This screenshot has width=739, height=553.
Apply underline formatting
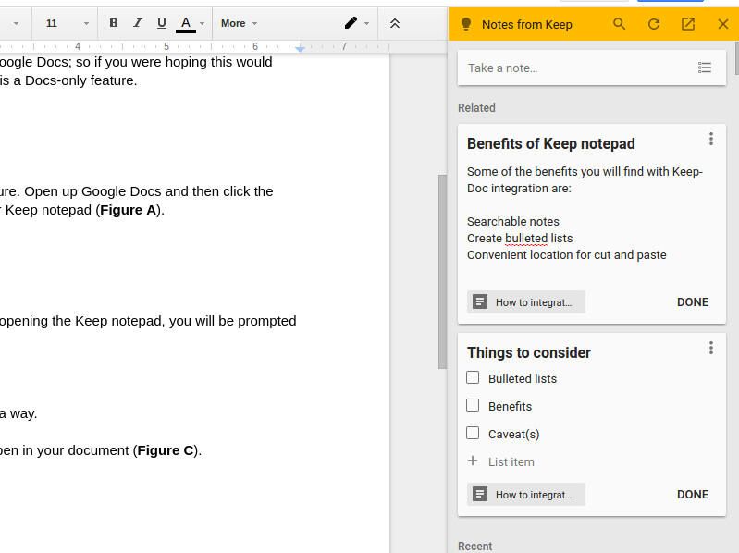(162, 23)
